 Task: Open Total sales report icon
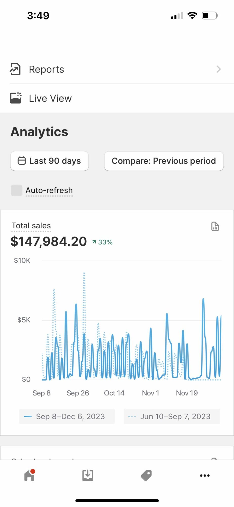pyautogui.click(x=215, y=226)
